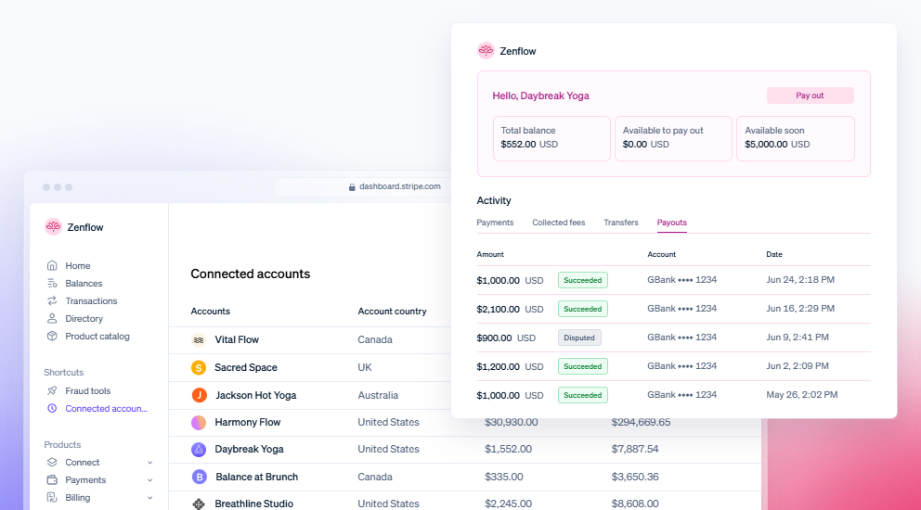Click the Payments wallet icon

(x=52, y=479)
